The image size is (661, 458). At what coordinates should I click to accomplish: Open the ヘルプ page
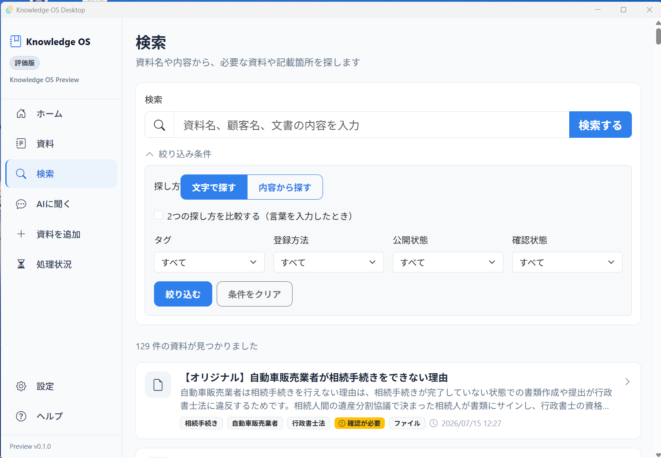61,416
